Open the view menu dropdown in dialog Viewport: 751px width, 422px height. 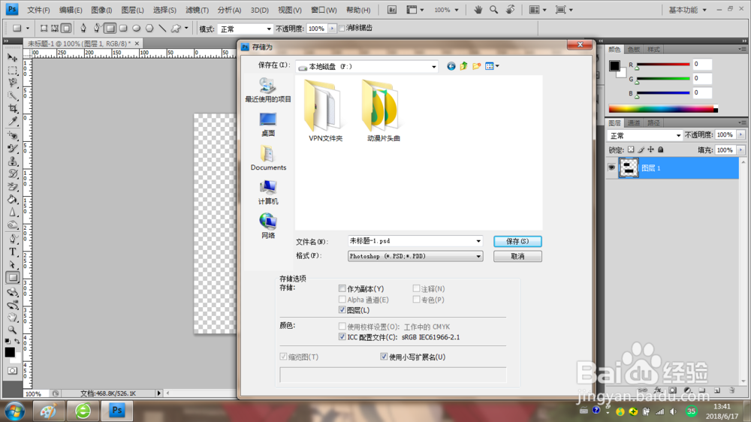(x=492, y=66)
